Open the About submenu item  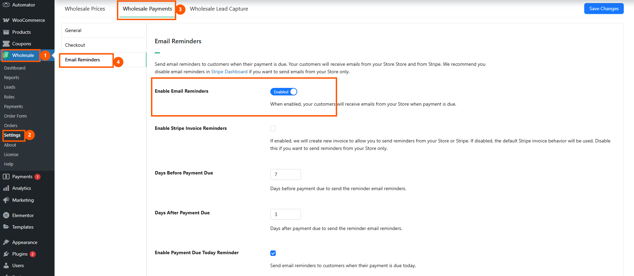pyautogui.click(x=10, y=145)
